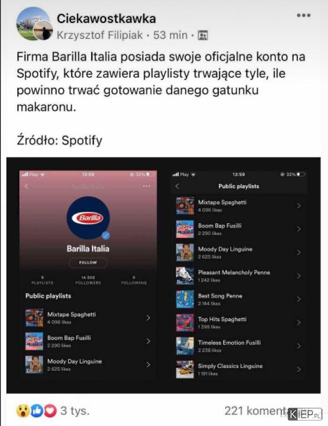Open the post options three-dots menu
Viewport: 328px width, 426px height.
pyautogui.click(x=304, y=16)
